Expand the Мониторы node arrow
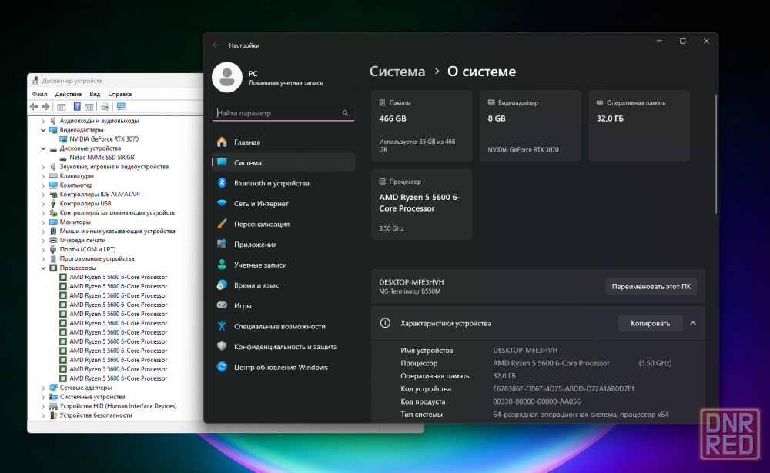770x473 pixels. pos(43,222)
